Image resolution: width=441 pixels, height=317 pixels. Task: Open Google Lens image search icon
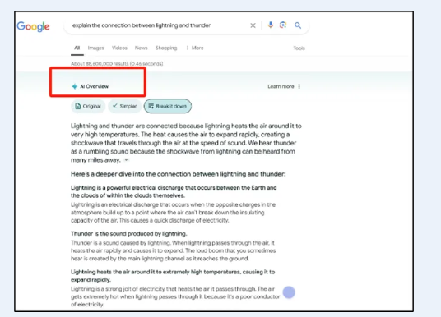(x=283, y=25)
